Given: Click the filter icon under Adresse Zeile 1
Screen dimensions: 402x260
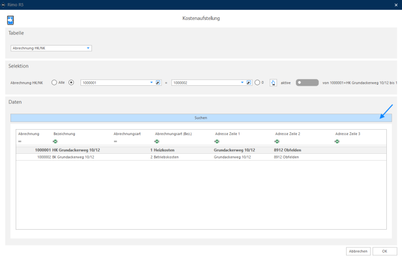Looking at the screenshot, I should [216, 141].
